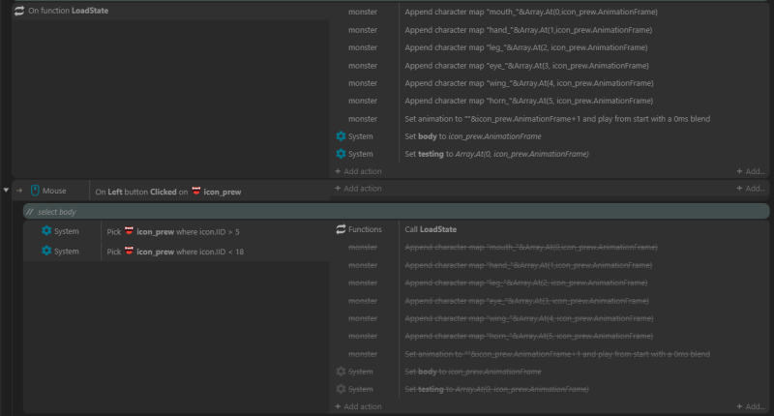This screenshot has width=774, height=416.
Task: Click the Functions icon beside Call LoadState
Action: [x=341, y=229]
